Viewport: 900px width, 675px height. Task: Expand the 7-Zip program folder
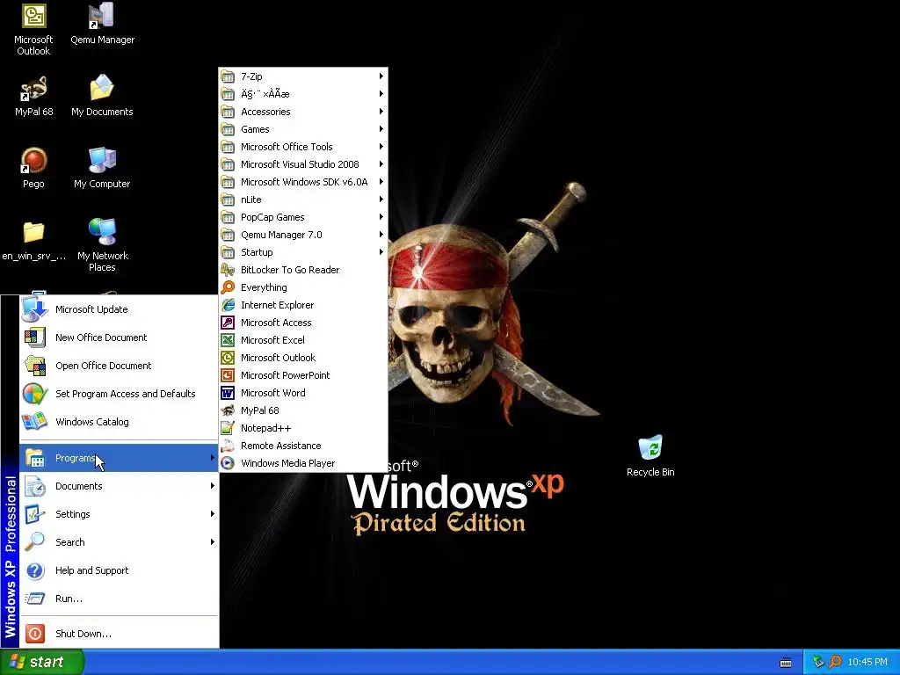tap(303, 76)
